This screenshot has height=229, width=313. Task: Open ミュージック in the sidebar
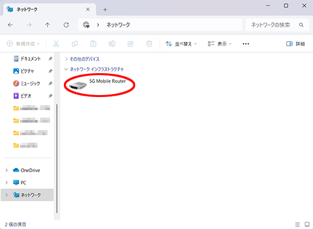click(x=26, y=83)
